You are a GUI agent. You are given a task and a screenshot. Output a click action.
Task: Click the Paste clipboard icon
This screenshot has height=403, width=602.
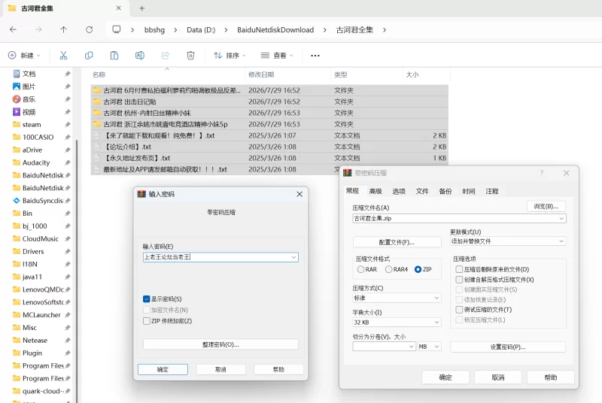[x=114, y=56]
